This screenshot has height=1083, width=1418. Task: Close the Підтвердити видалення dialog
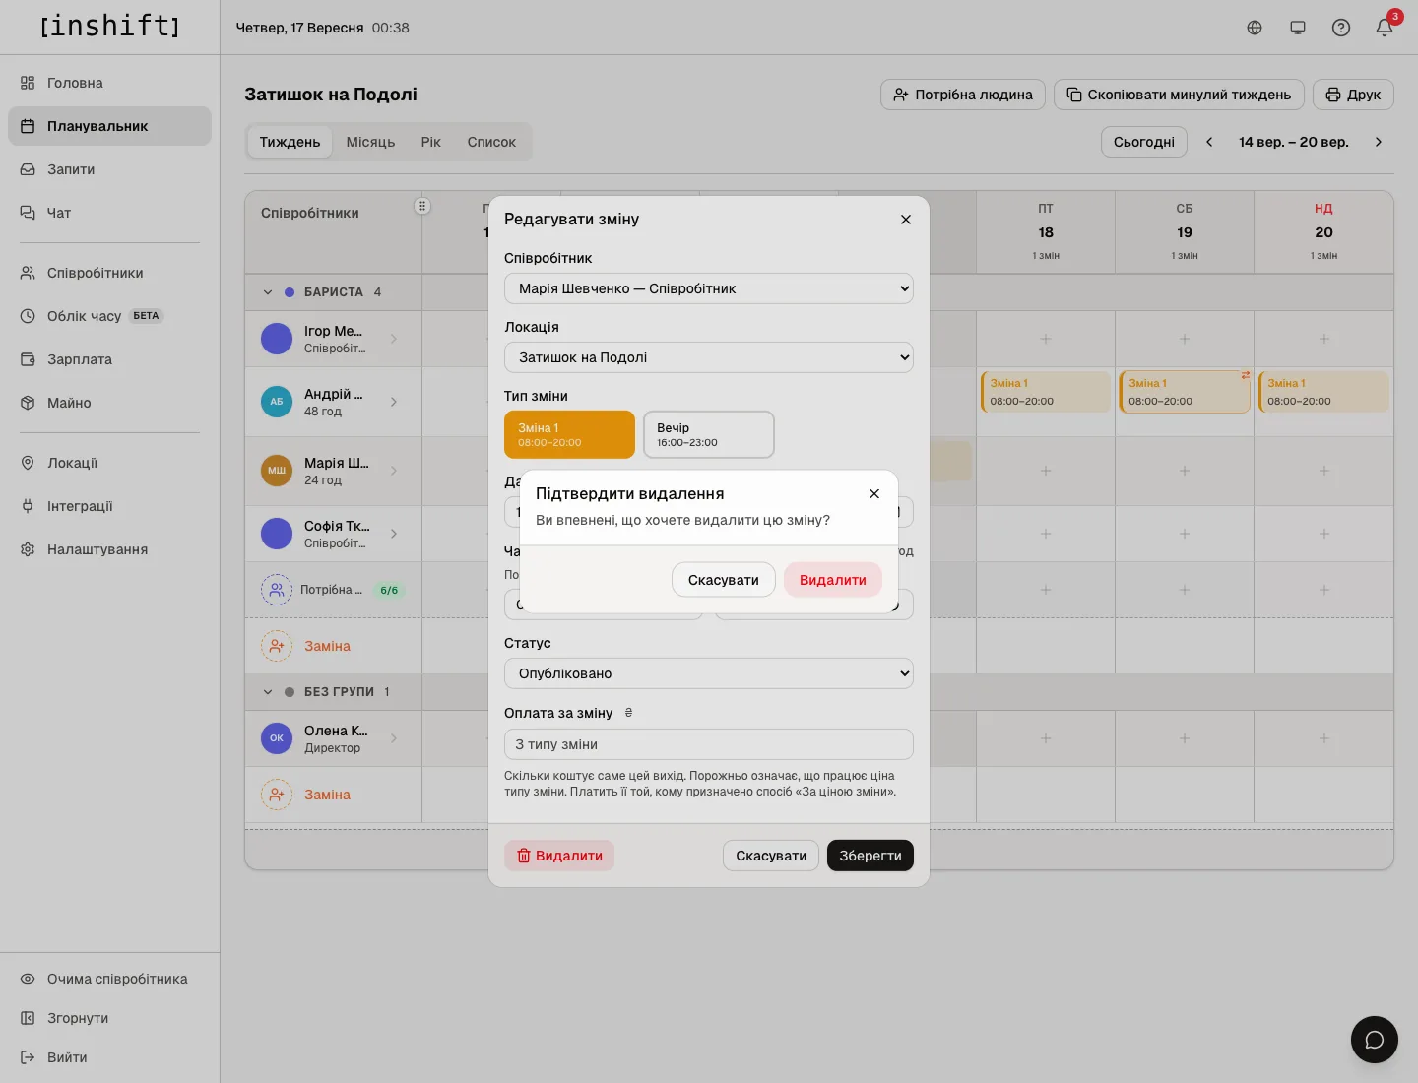point(874,493)
